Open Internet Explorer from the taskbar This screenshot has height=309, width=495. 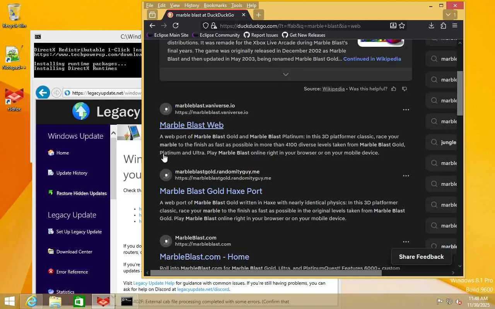[31, 301]
